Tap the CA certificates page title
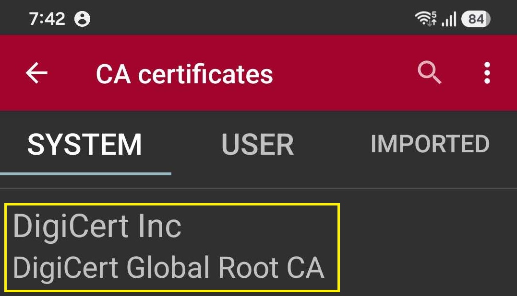This screenshot has width=517, height=296. click(x=184, y=74)
